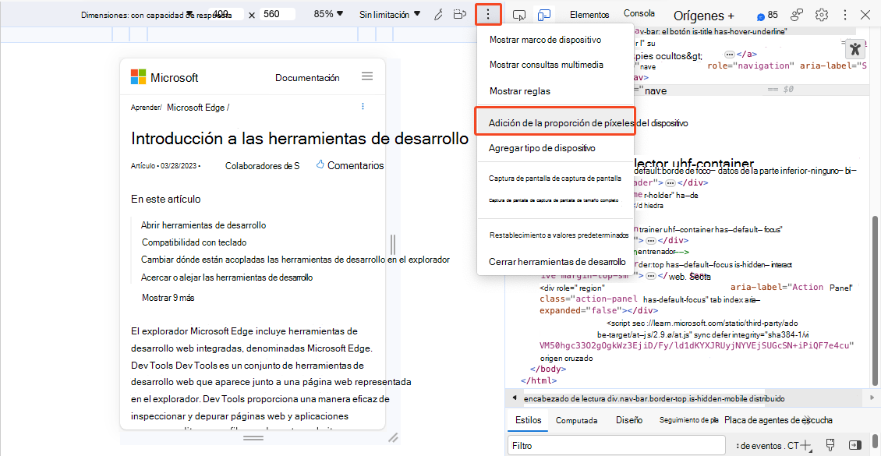Click the accessibility person icon in Elements panel

(x=855, y=48)
